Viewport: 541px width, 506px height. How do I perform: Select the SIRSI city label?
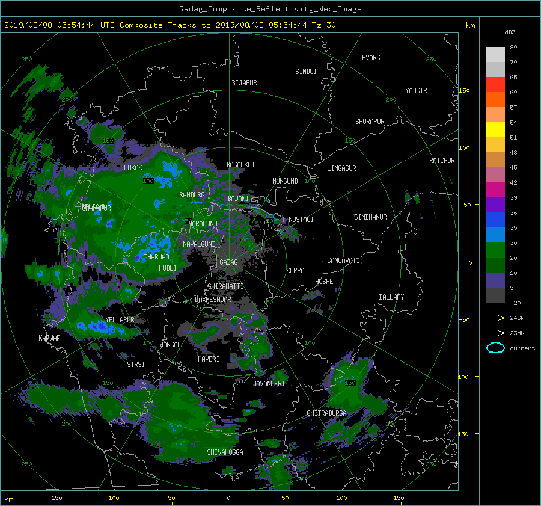pyautogui.click(x=136, y=365)
